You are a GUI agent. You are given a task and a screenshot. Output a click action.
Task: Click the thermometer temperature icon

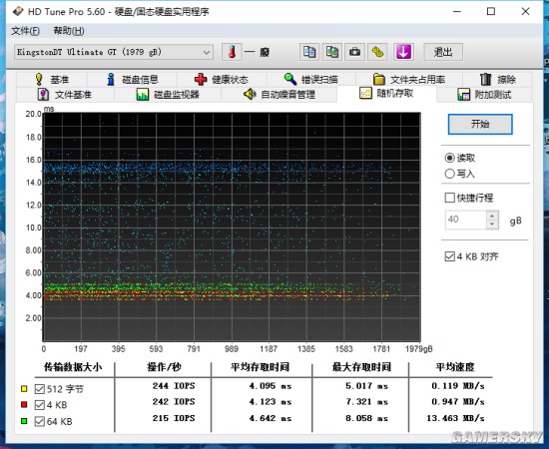[x=232, y=52]
